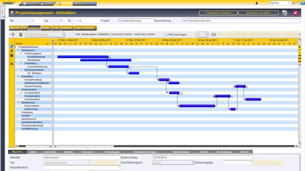Click the plus icon to add an activity
This screenshot has width=305, height=171.
13,35
